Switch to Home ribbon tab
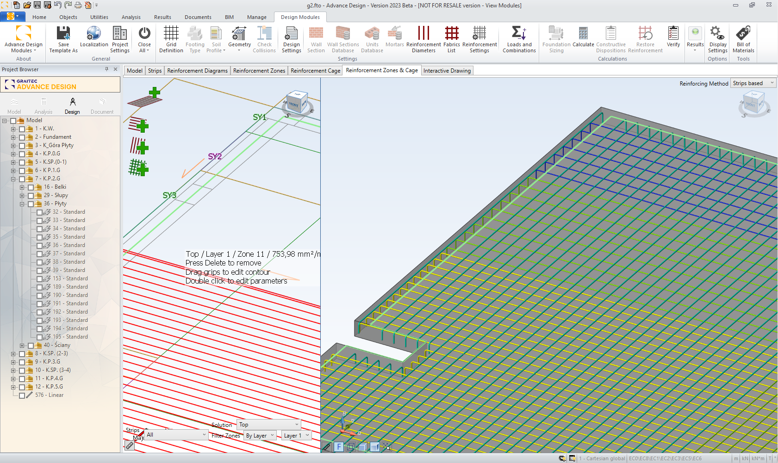Image resolution: width=778 pixels, height=463 pixels. pos(39,17)
